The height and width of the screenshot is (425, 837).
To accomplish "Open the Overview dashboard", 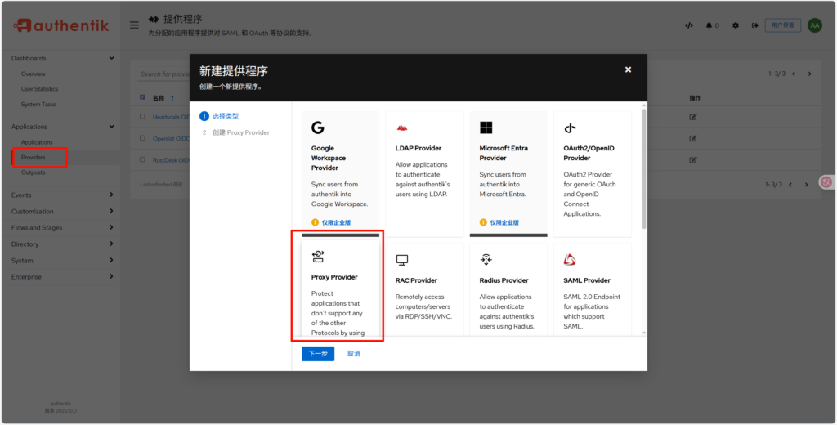I will [x=33, y=74].
